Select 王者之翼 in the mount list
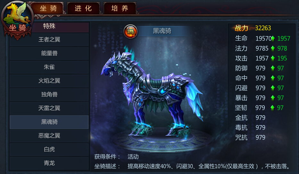 point(49,40)
